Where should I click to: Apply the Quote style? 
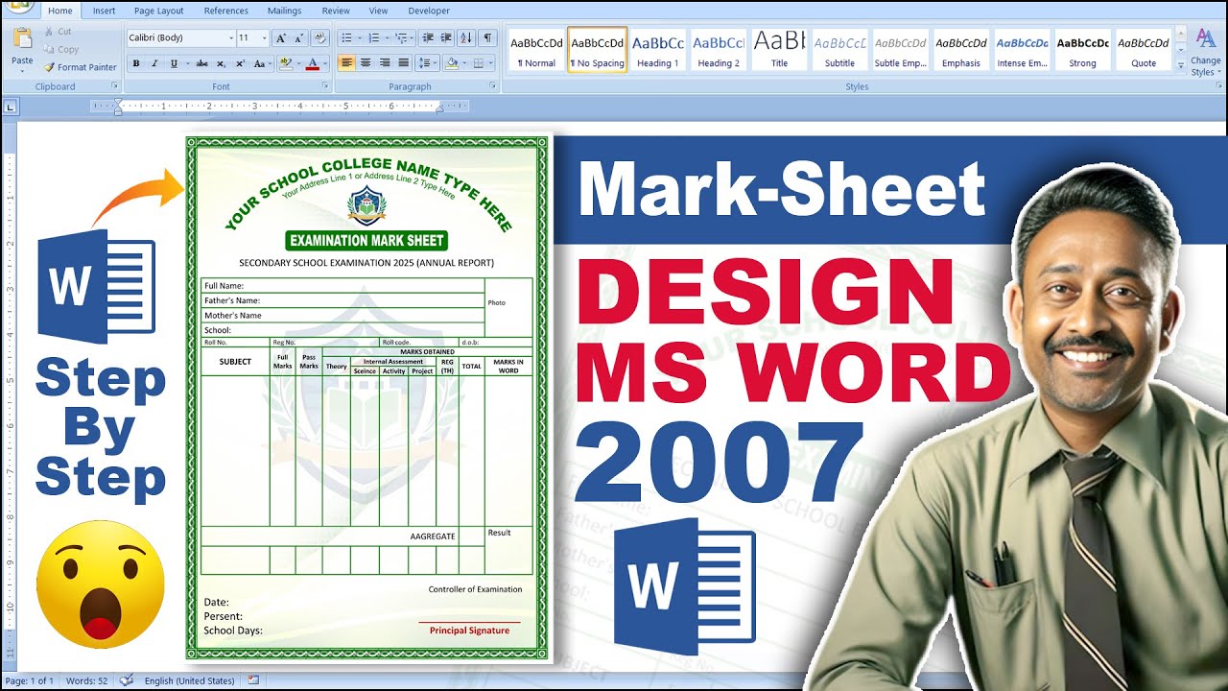click(x=1144, y=50)
